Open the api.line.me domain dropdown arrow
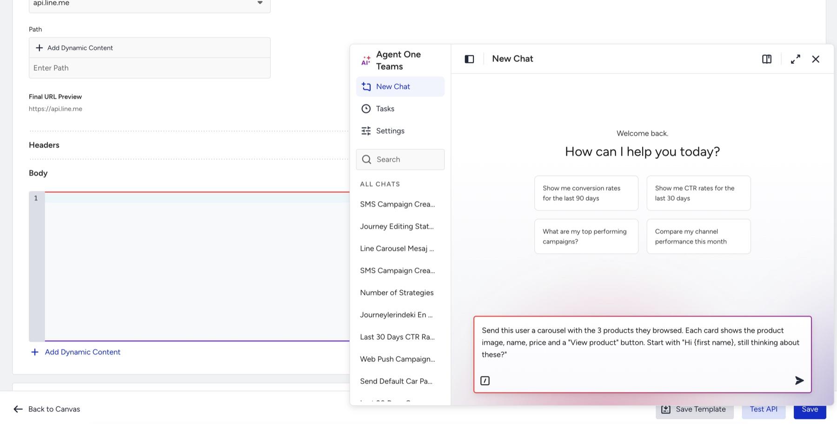Screen dimensions: 837x424 tap(260, 3)
